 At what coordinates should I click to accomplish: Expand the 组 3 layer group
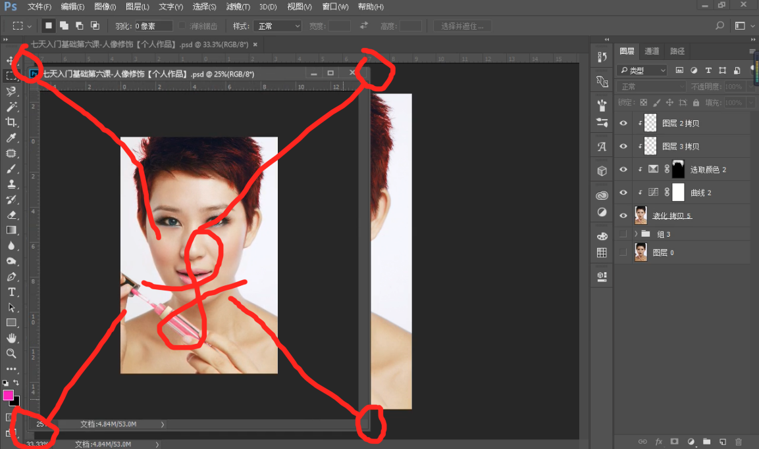636,234
